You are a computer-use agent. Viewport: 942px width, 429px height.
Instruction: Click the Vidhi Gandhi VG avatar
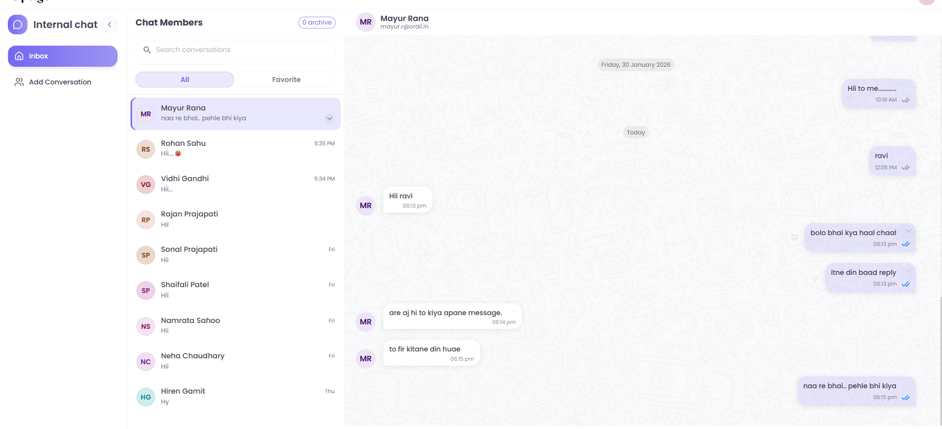coord(146,185)
